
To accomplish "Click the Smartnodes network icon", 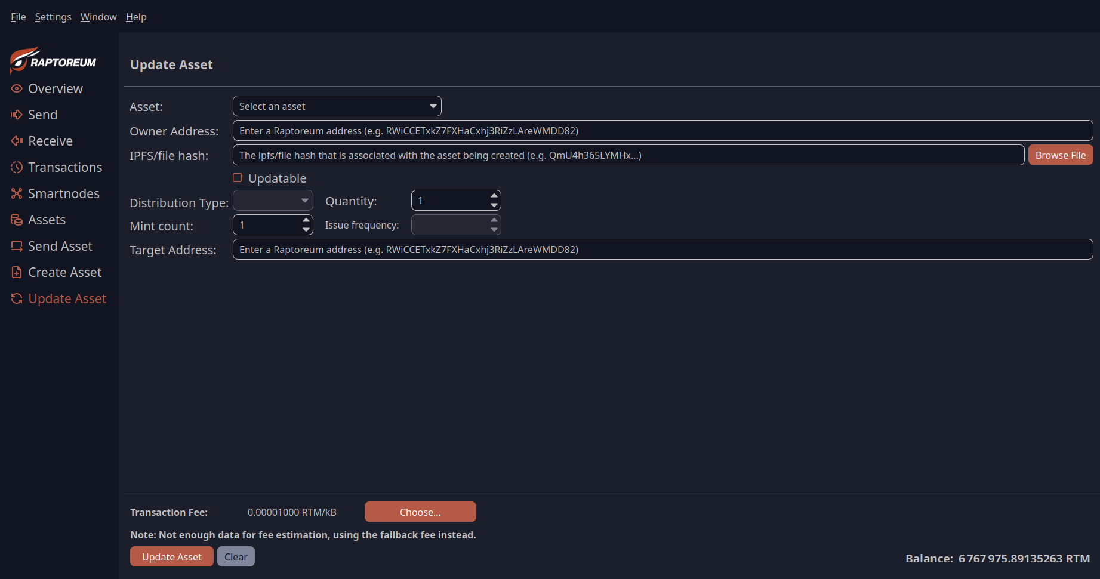I will pos(17,193).
